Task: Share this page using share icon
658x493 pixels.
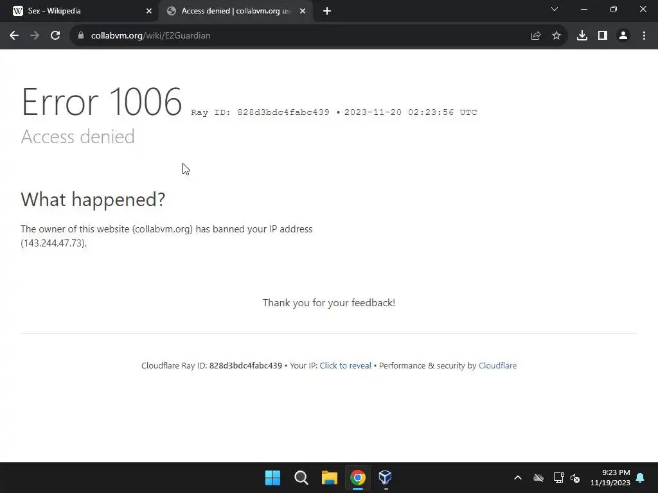Action: point(536,36)
